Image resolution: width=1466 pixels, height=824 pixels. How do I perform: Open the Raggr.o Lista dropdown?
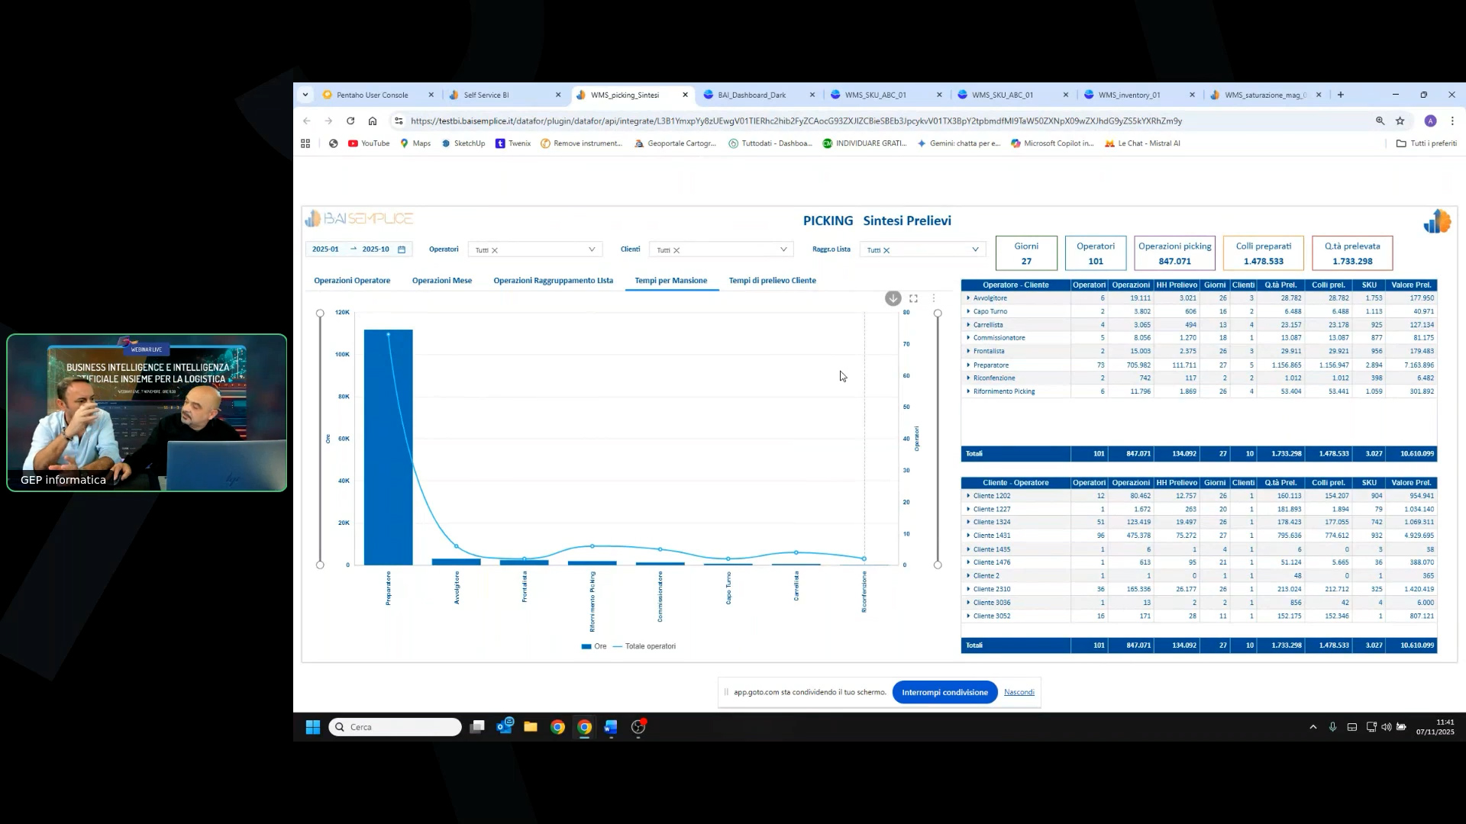pos(975,249)
